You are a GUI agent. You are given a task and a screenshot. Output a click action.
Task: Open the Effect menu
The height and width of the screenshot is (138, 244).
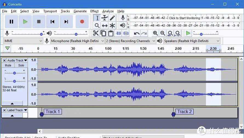click(x=94, y=11)
